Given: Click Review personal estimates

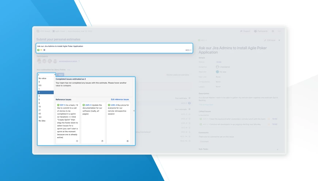Looking at the screenshot, I should click(x=178, y=75).
